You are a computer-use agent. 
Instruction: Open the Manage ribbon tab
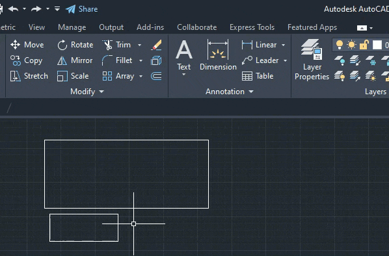pyautogui.click(x=72, y=27)
